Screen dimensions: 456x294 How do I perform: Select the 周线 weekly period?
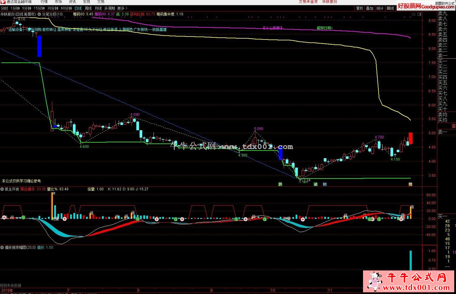point(88,8)
